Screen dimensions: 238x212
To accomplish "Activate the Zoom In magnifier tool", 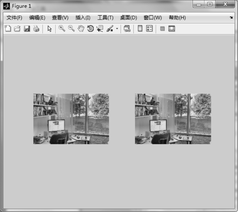I will click(x=62, y=28).
